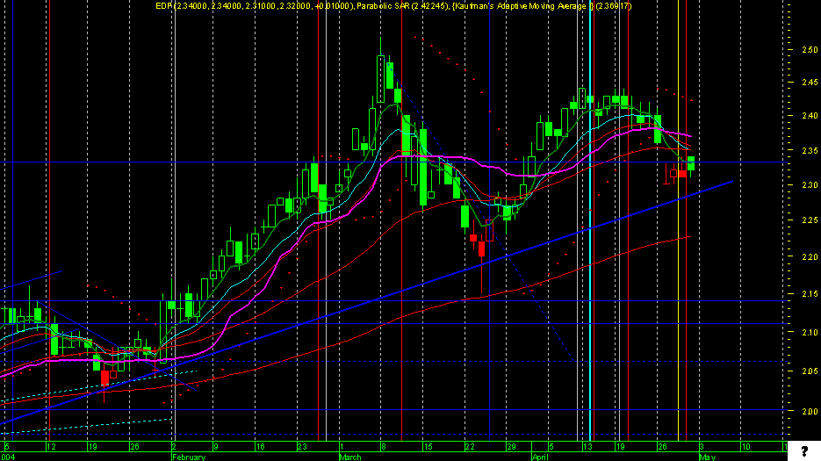Click the 2.45 price axis label
The width and height of the screenshot is (821, 461).
point(810,83)
